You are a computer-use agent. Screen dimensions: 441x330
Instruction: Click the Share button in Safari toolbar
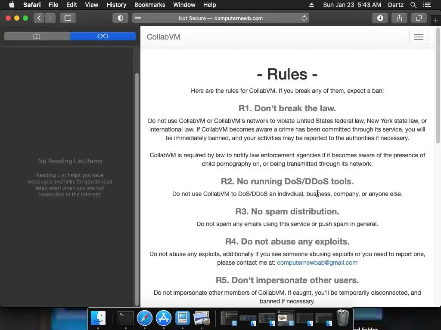coord(399,18)
